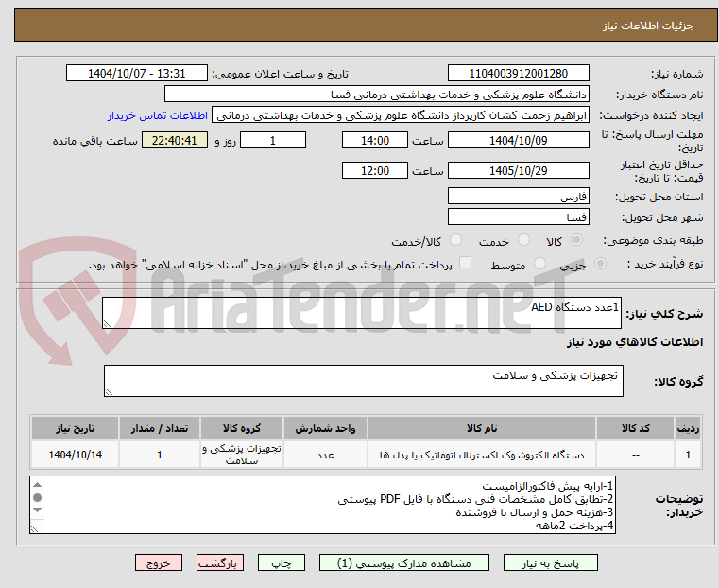This screenshot has height=588, width=719.
Task: Click resize handle of buyer notes box
Action: [35, 528]
